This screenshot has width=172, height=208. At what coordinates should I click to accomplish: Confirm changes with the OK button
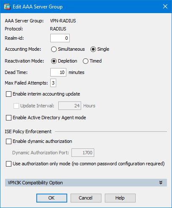52,198
